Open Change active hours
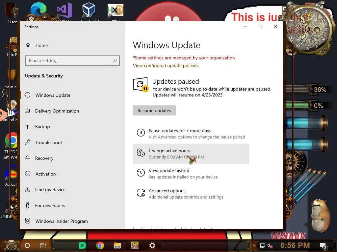The image size is (337, 252). [191, 154]
